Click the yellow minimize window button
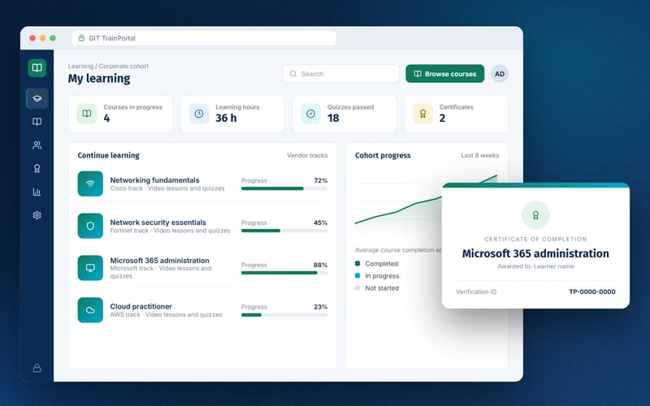The image size is (650, 406). coord(43,38)
